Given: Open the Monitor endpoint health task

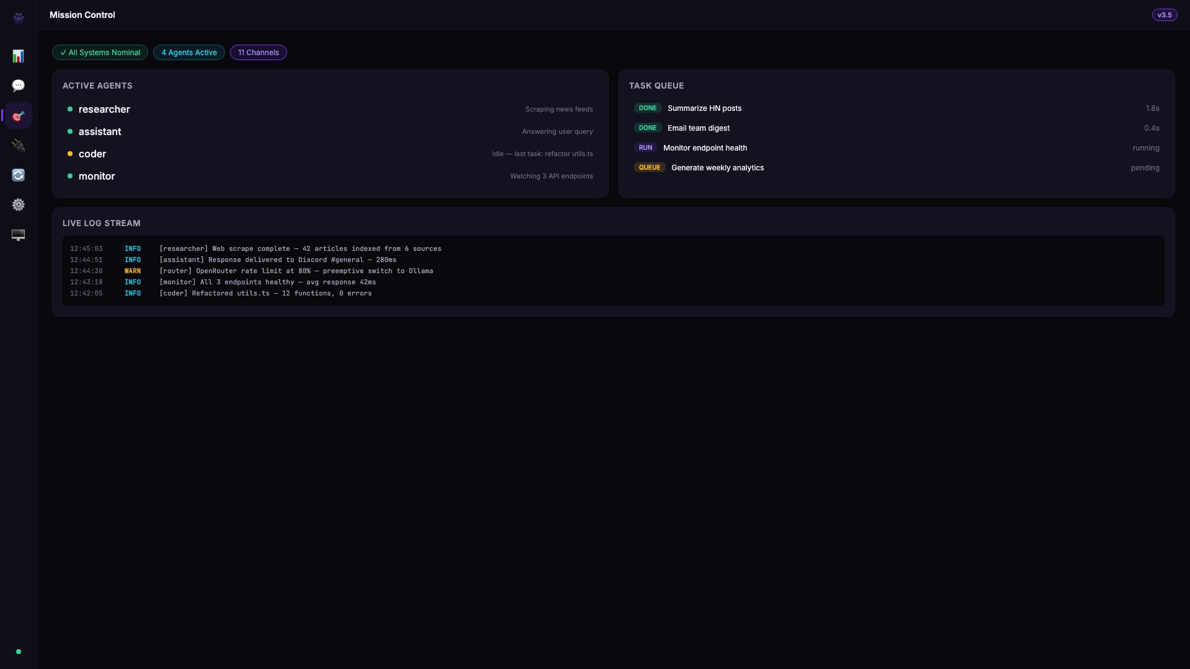Looking at the screenshot, I should [705, 148].
